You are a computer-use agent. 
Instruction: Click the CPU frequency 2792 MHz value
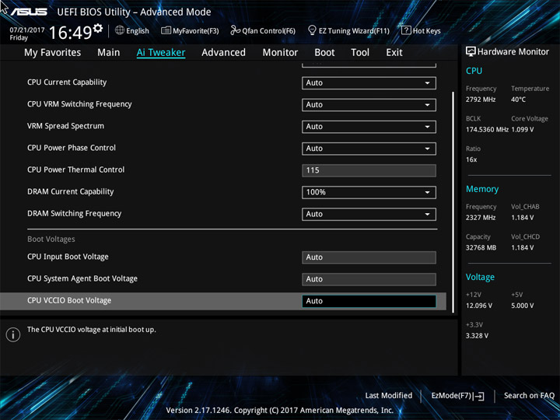tap(481, 100)
